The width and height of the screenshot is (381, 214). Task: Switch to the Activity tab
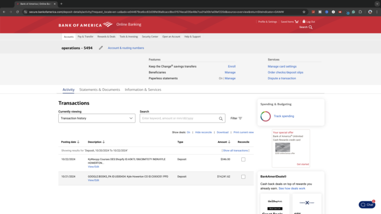pyautogui.click(x=68, y=89)
